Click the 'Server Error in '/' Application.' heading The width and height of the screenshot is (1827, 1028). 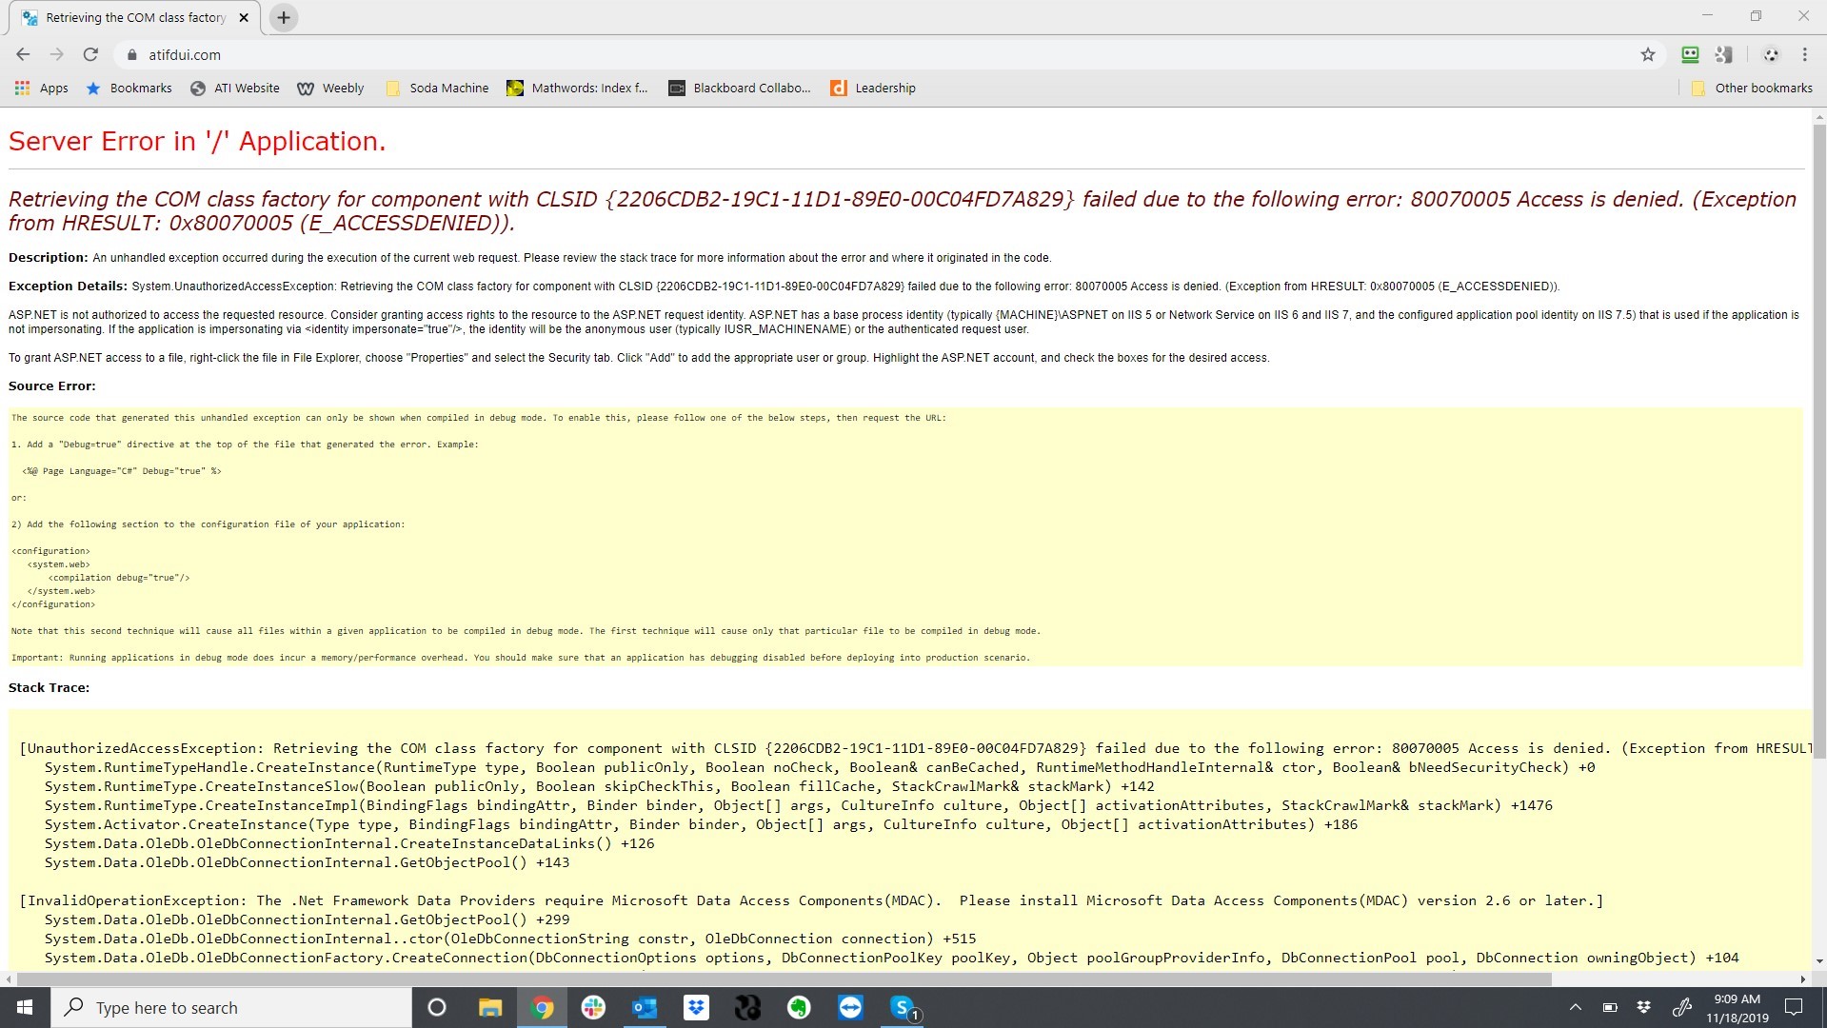[x=197, y=141]
